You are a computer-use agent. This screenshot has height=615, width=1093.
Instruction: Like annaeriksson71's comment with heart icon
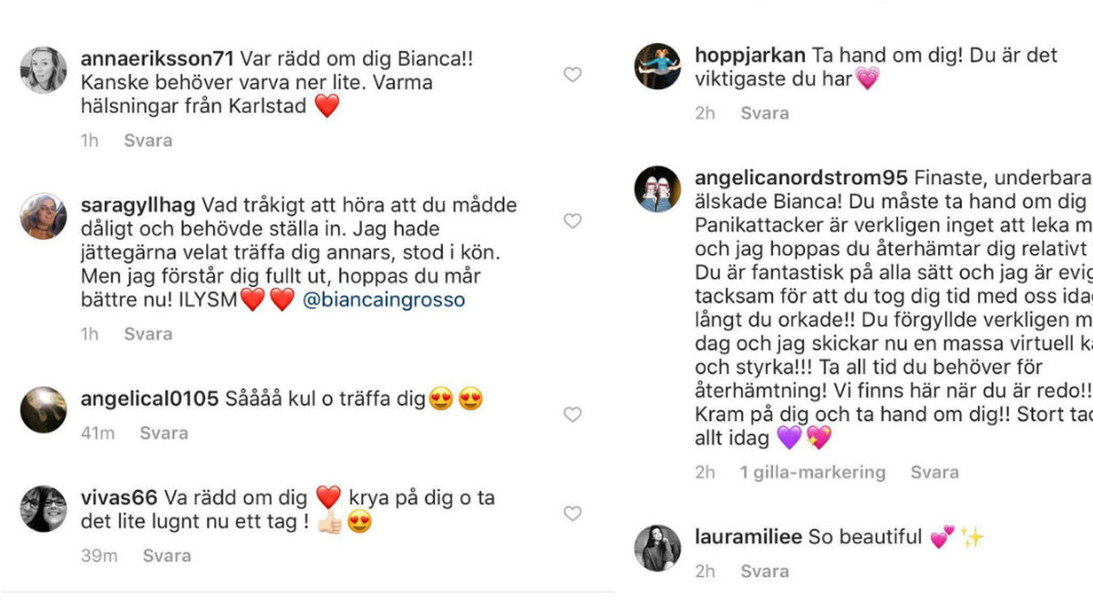tap(572, 75)
